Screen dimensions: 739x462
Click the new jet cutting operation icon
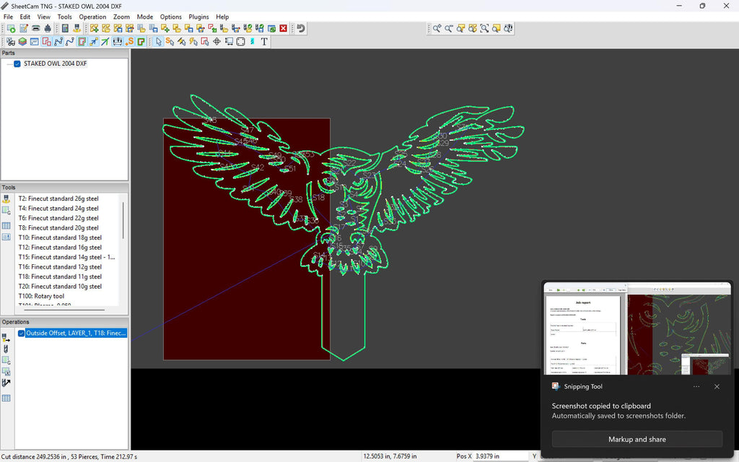[6, 338]
